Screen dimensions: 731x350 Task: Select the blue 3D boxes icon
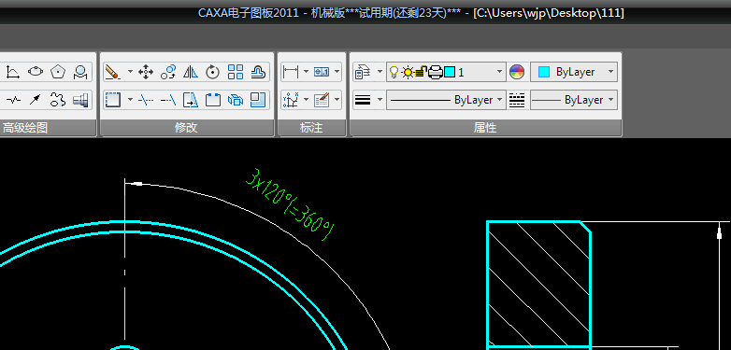(236, 100)
